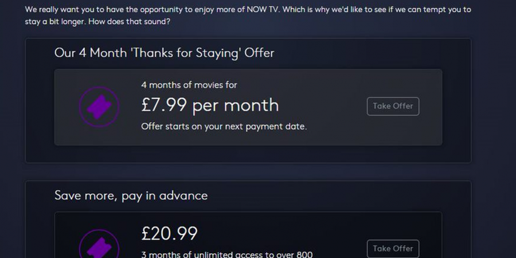Select the '4 months of movies for' label

coord(189,85)
